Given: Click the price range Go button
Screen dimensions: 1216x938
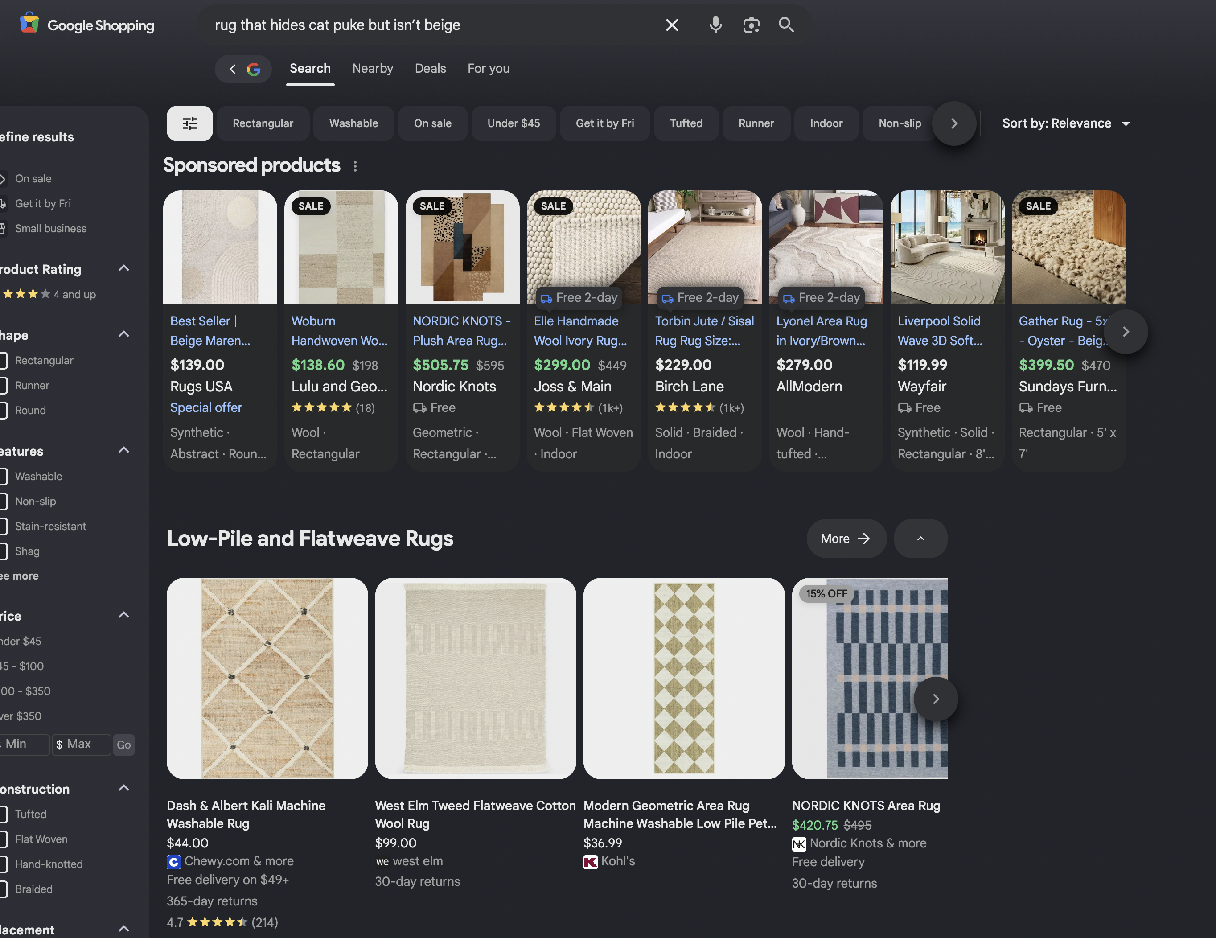Looking at the screenshot, I should pyautogui.click(x=123, y=745).
